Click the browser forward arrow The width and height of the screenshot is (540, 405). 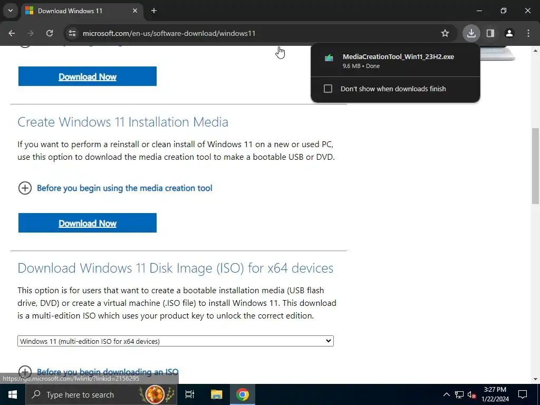pos(31,33)
